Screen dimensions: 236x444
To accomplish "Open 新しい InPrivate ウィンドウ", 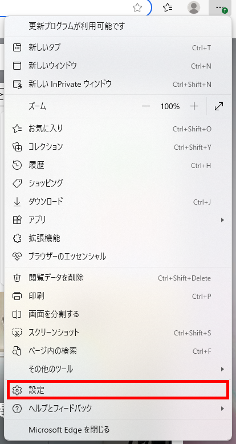I will tap(118, 84).
